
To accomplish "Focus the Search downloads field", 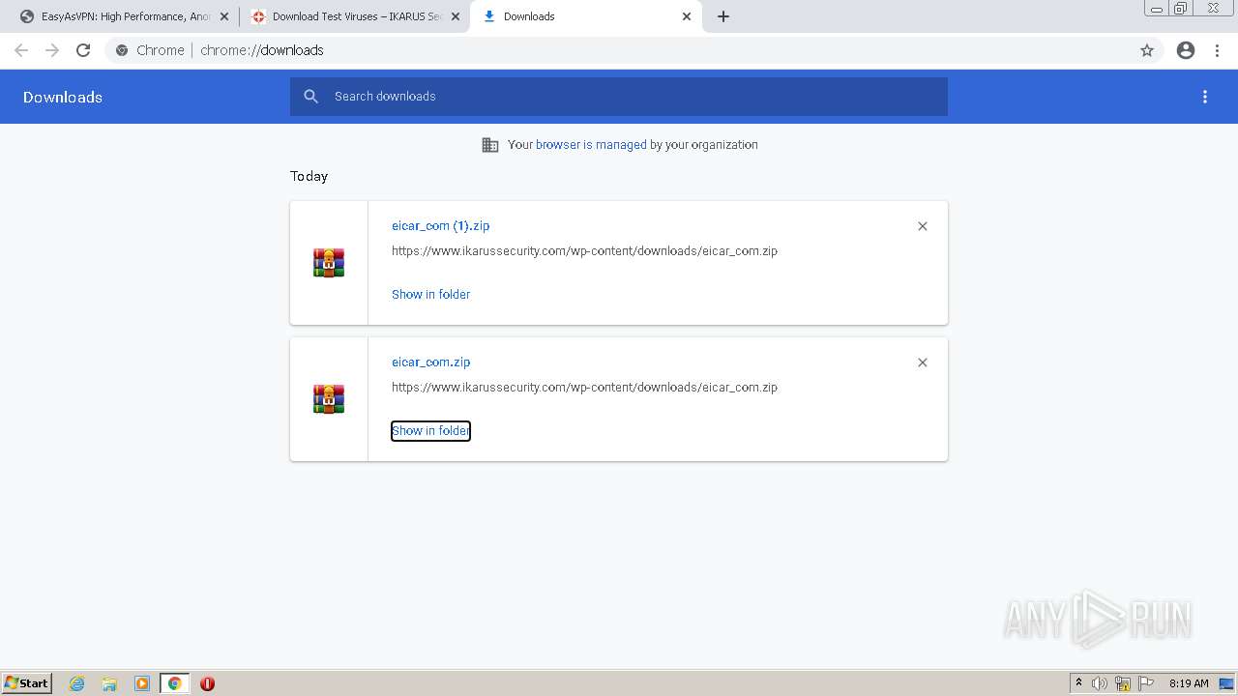I will coord(619,97).
